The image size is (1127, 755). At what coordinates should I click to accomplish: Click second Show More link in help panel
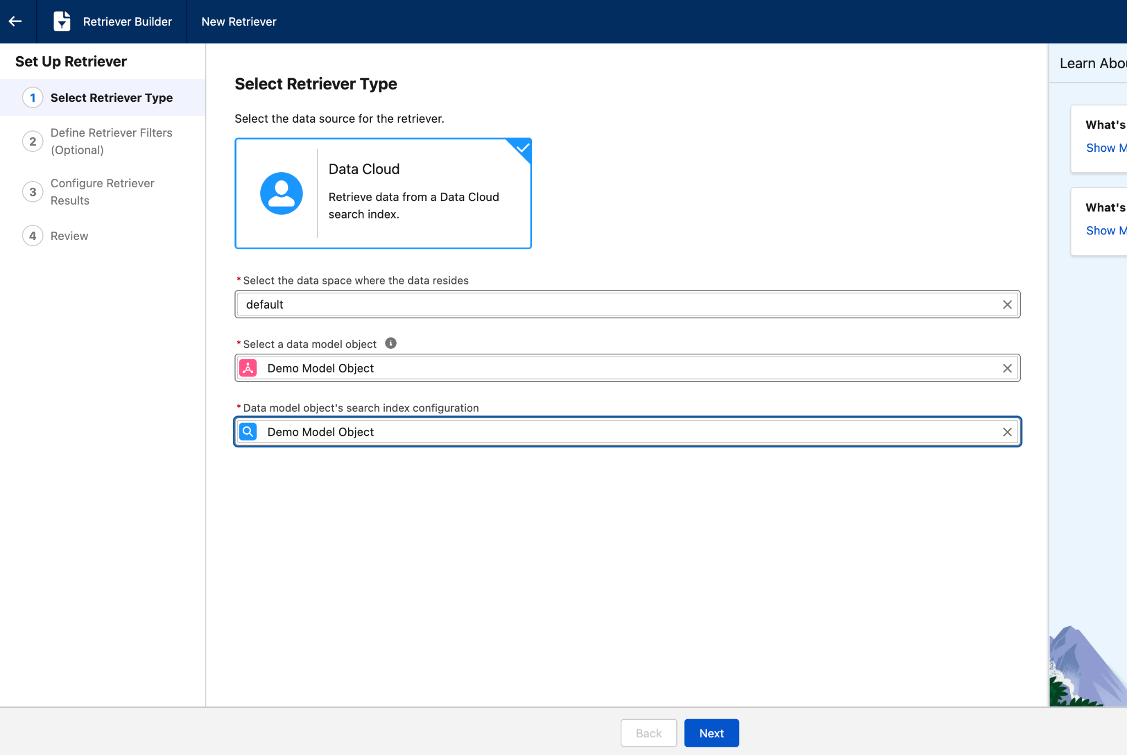(1106, 231)
